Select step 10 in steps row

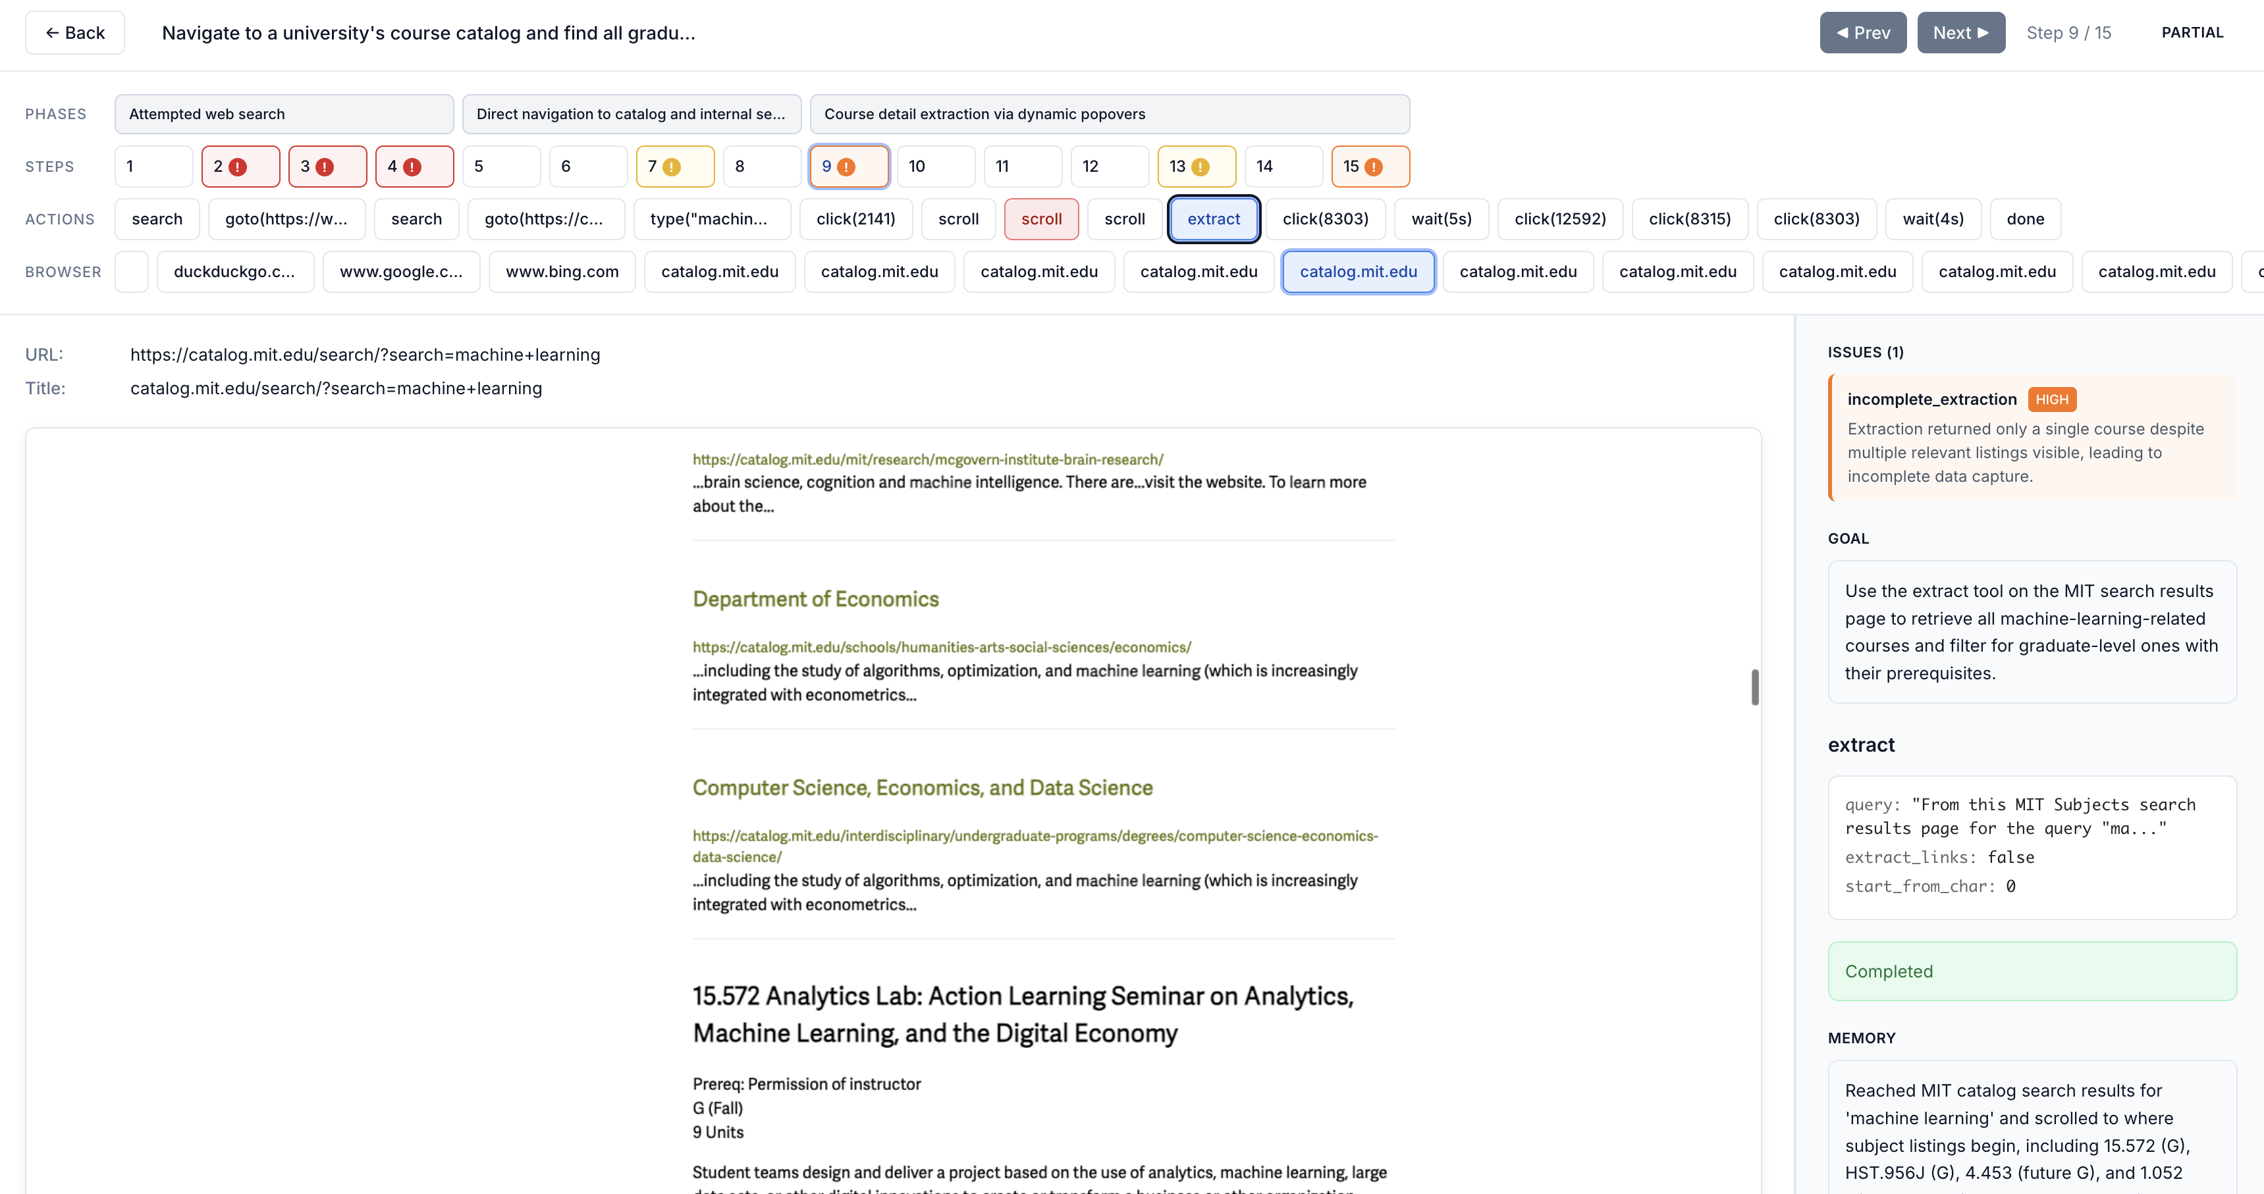(935, 167)
